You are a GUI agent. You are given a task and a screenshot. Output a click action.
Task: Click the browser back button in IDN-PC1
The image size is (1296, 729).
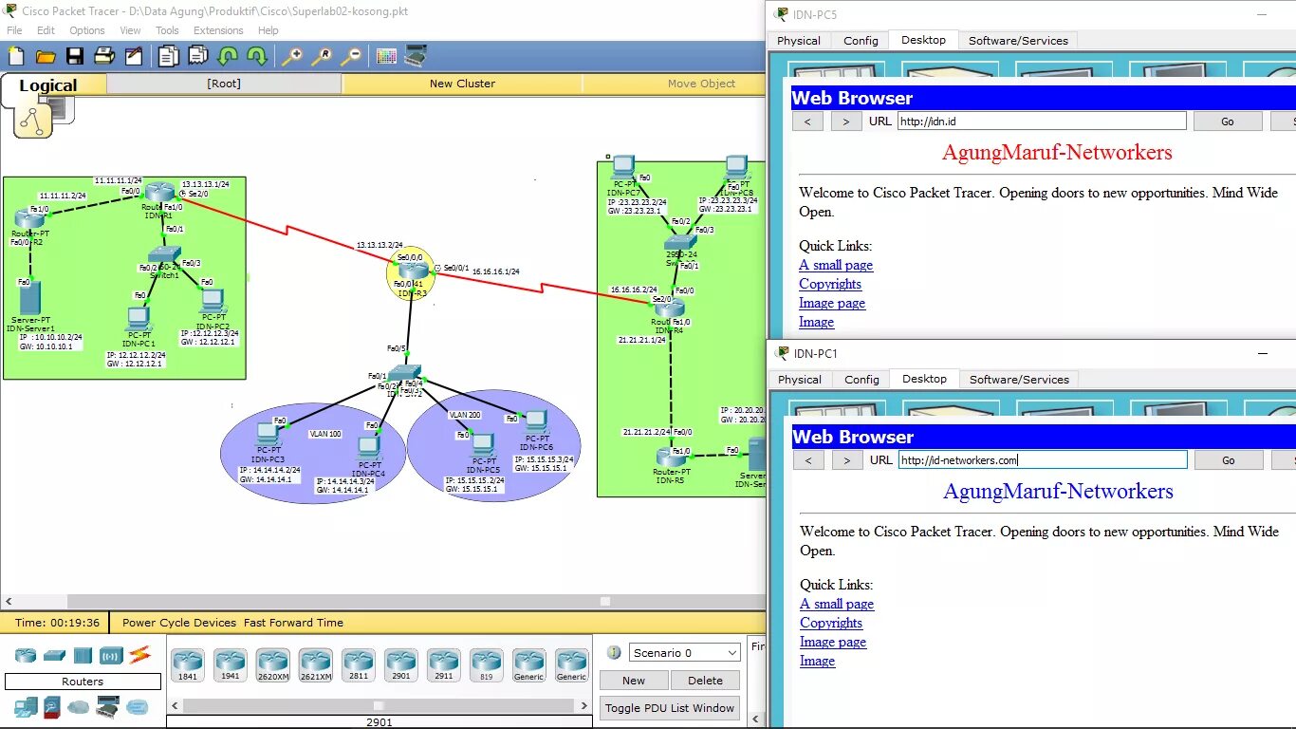[808, 460]
